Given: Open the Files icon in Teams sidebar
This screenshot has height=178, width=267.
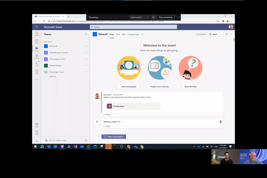Looking at the screenshot, I should point(37,72).
